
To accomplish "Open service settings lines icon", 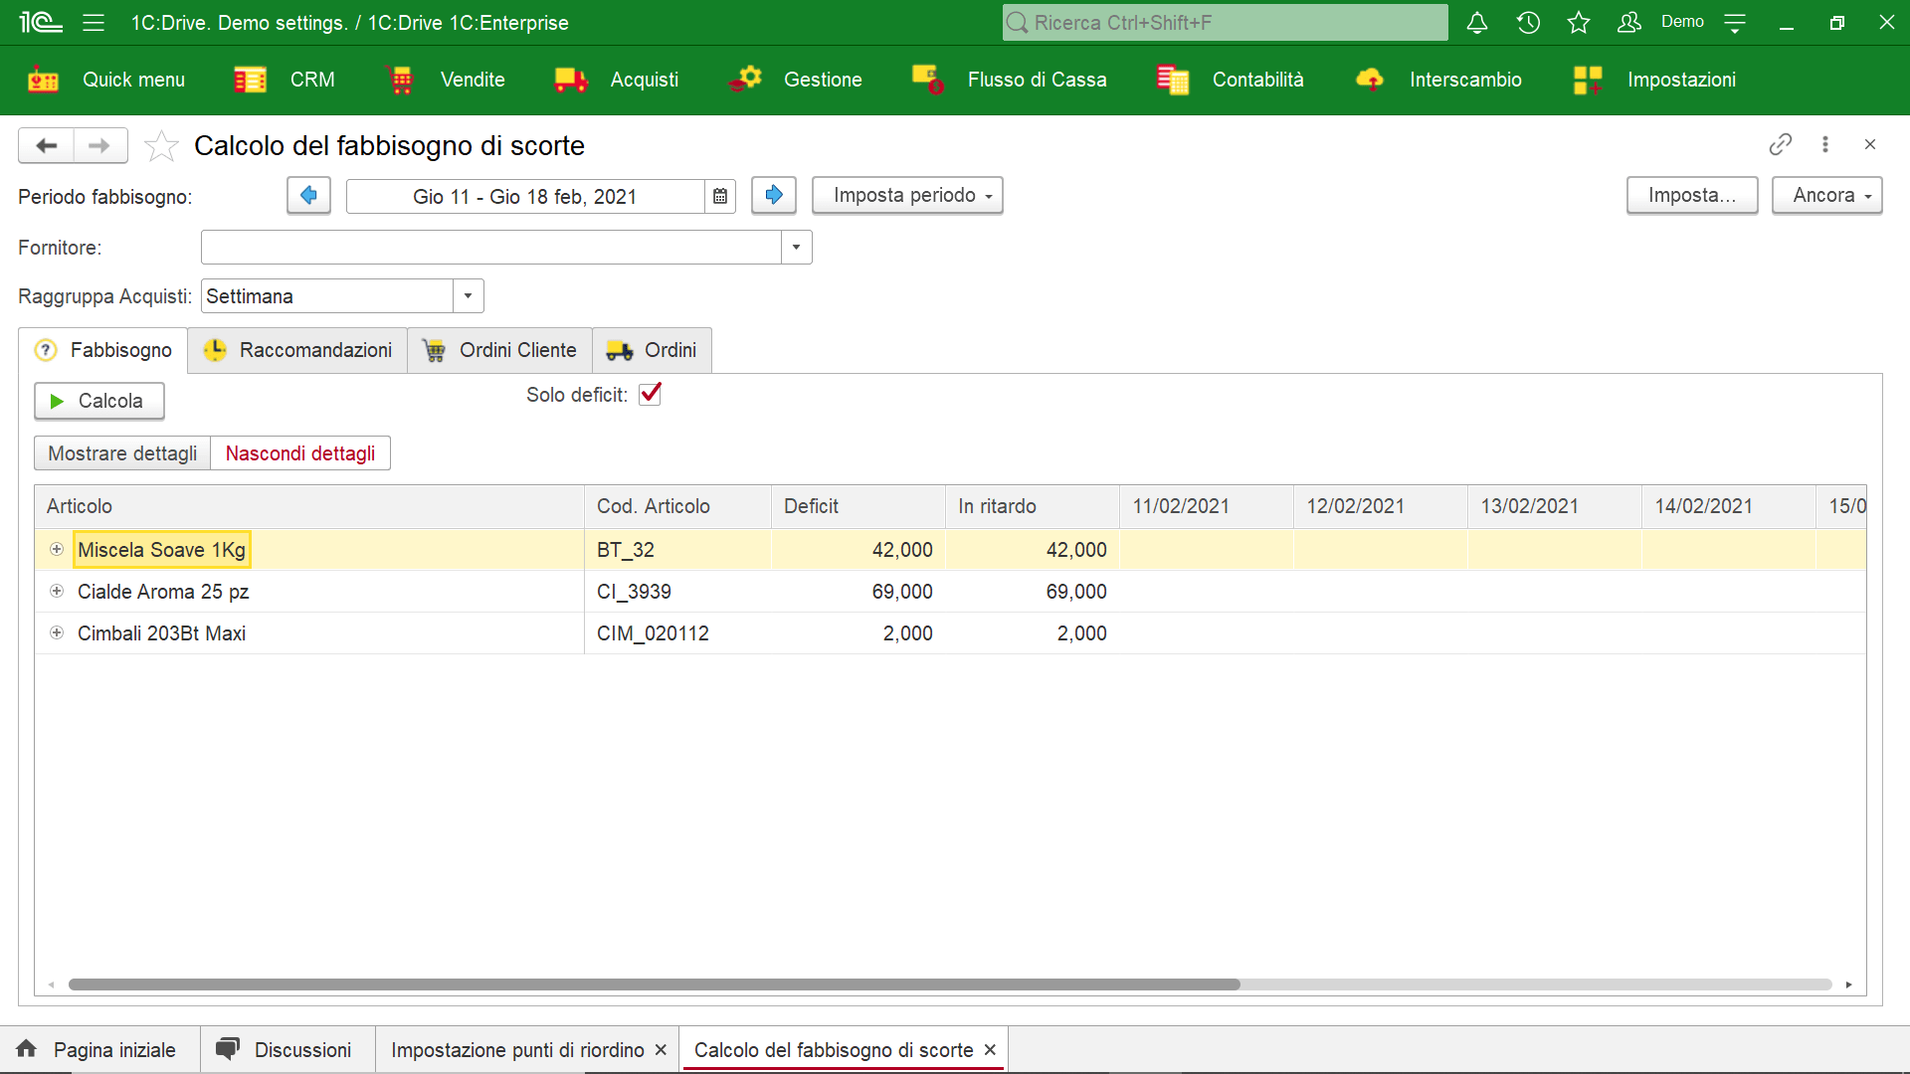I will [x=1735, y=22].
